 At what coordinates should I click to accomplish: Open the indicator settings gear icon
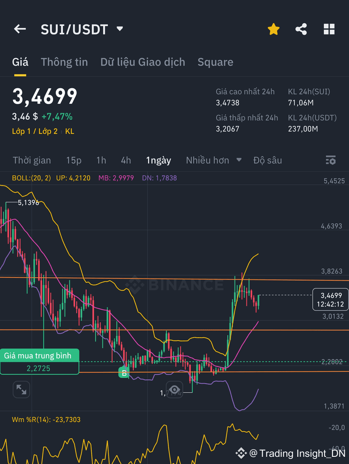330,160
